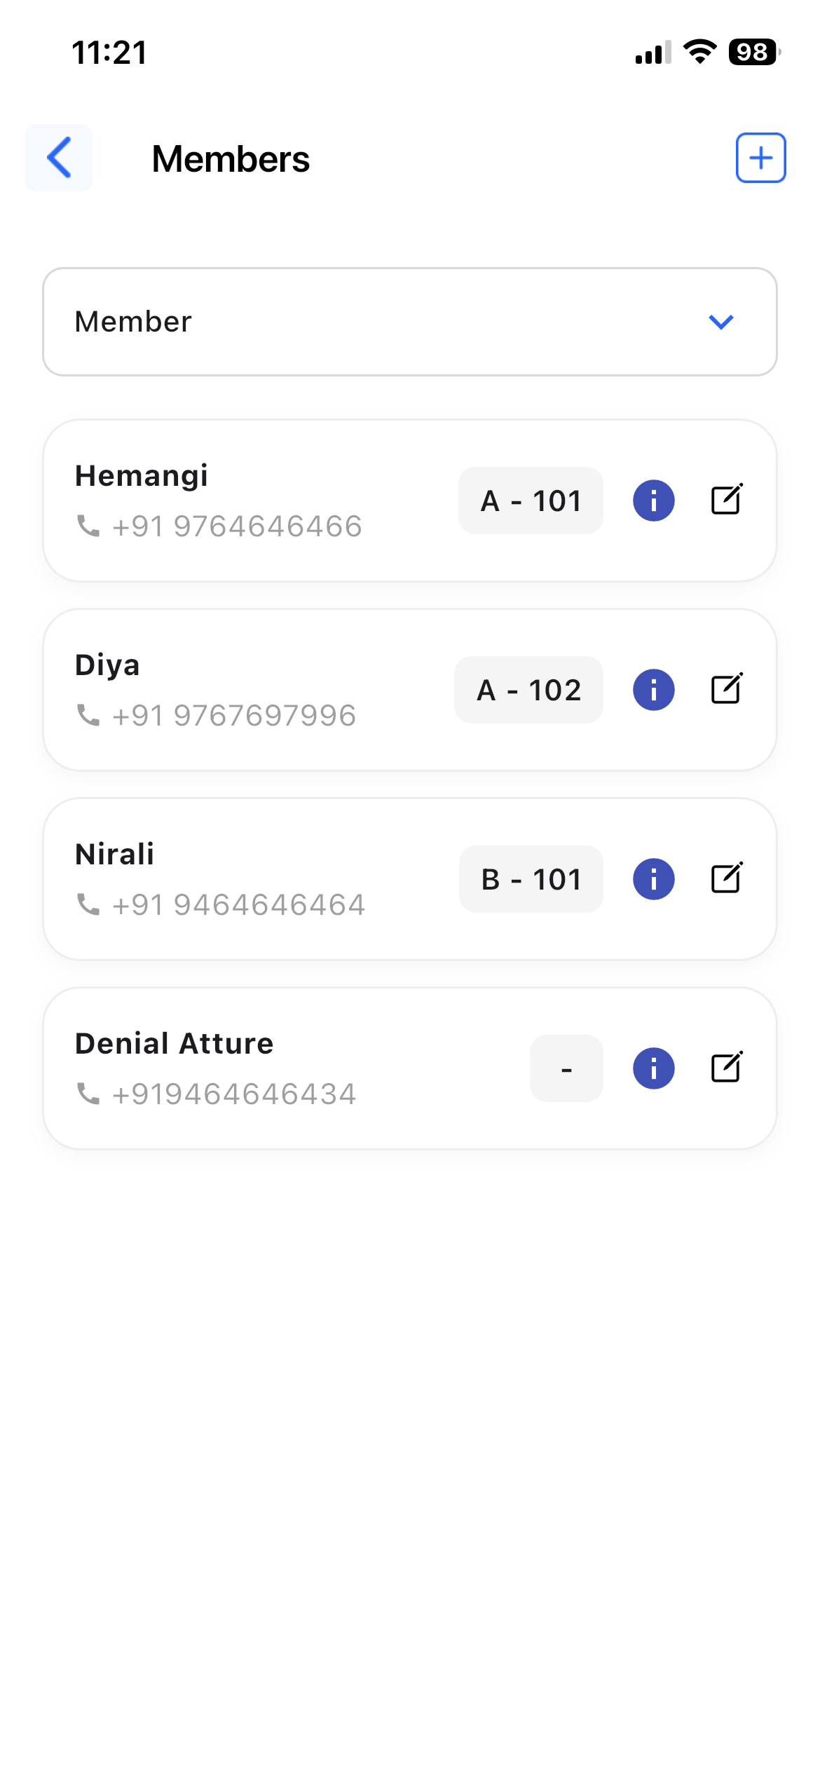Screen dimensions: 820x1775
Task: Select the B - 101 unit badge
Action: [x=531, y=879]
